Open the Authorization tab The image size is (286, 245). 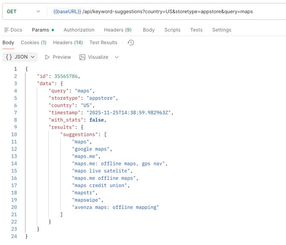click(79, 30)
